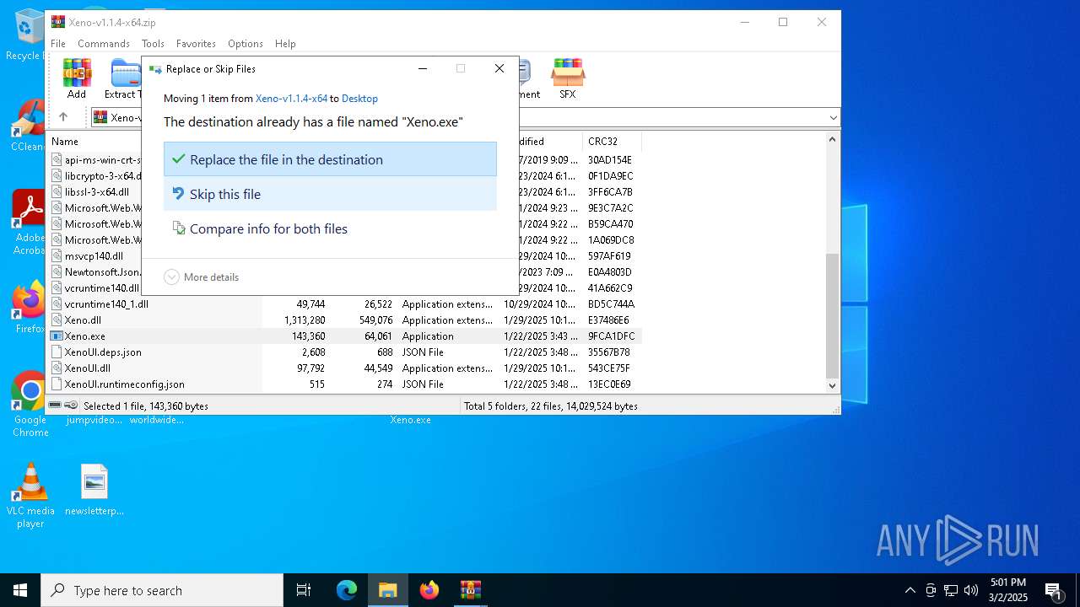Open Firefox from taskbar
This screenshot has width=1080, height=607.
(x=429, y=590)
